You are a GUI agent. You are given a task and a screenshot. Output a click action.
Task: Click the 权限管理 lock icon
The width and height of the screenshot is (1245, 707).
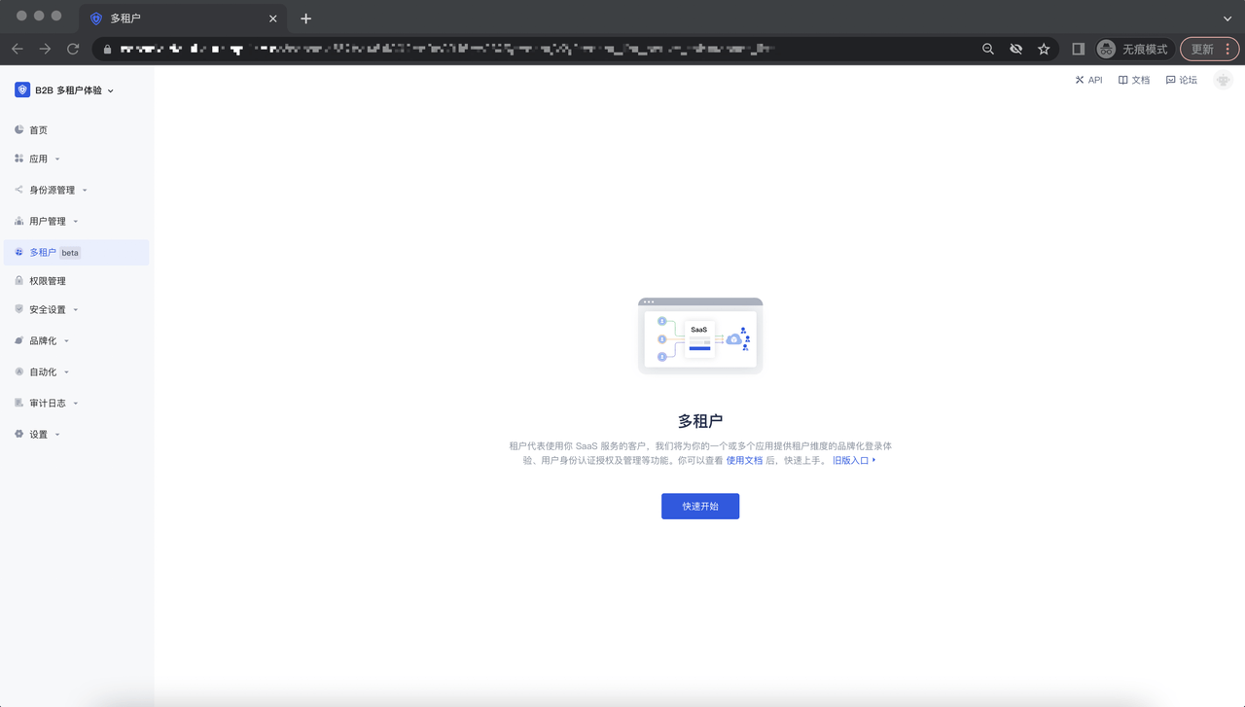tap(19, 280)
